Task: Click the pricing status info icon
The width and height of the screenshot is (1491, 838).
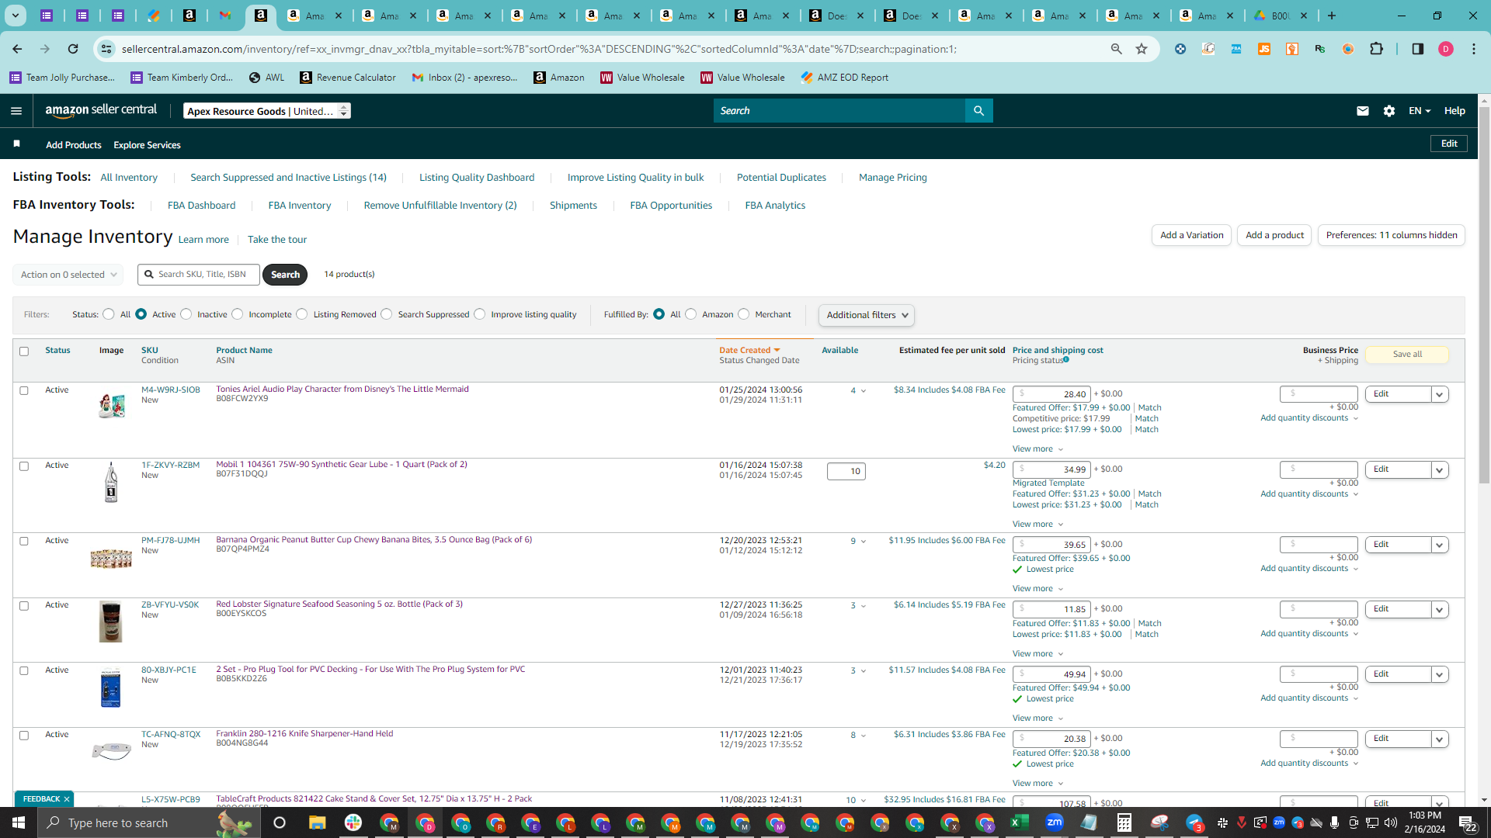Action: pyautogui.click(x=1066, y=360)
